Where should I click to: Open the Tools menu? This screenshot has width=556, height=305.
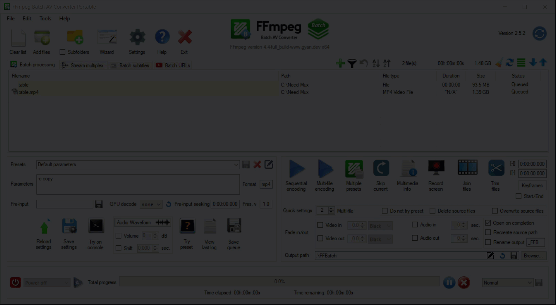(x=45, y=19)
